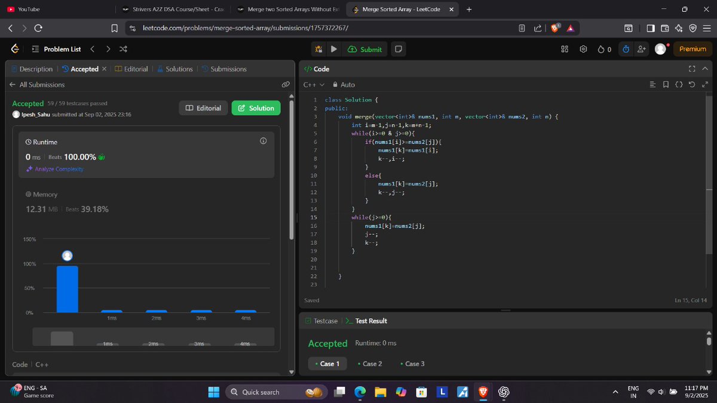Open a new browser tab

[468, 9]
